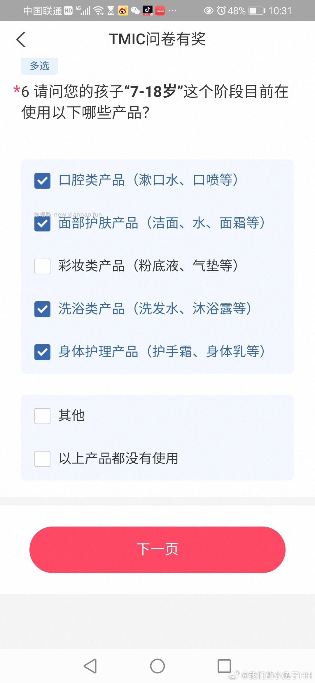The image size is (315, 683).
Task: Check the 彩妆类产品 checkbox
Action: [x=42, y=266]
